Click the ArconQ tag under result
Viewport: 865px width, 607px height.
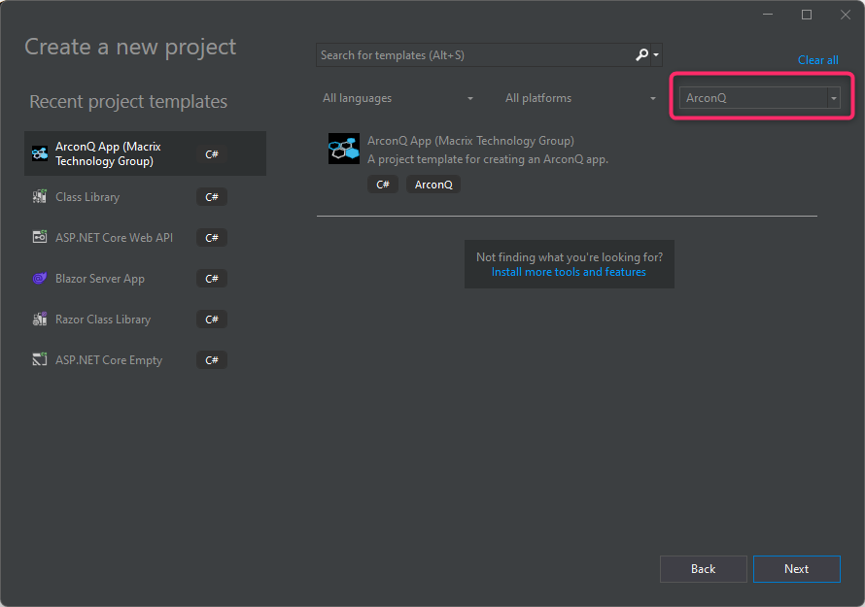(x=433, y=185)
